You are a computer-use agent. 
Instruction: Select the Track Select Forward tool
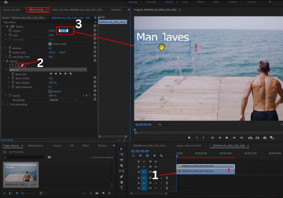click(121, 154)
